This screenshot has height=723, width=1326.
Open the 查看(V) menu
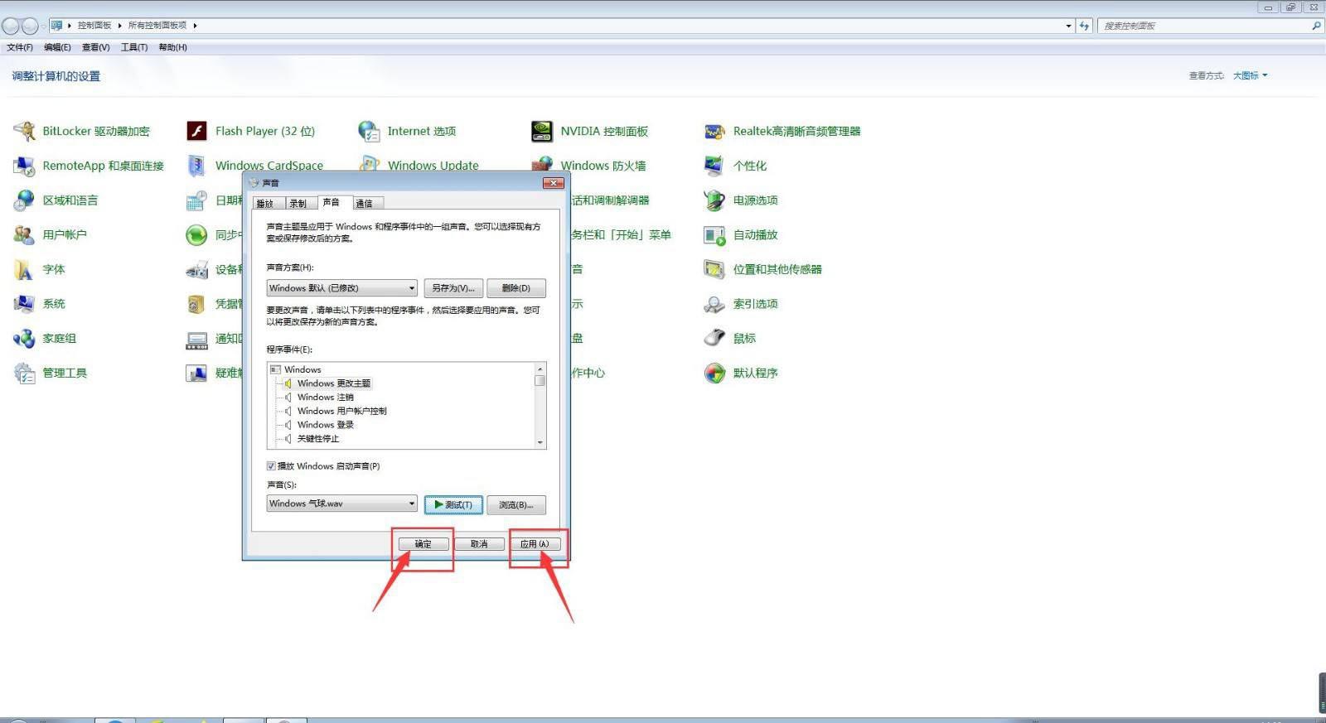click(96, 47)
